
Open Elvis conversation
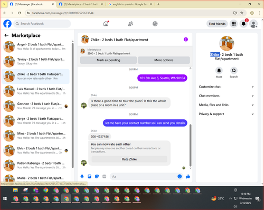coord(36,150)
